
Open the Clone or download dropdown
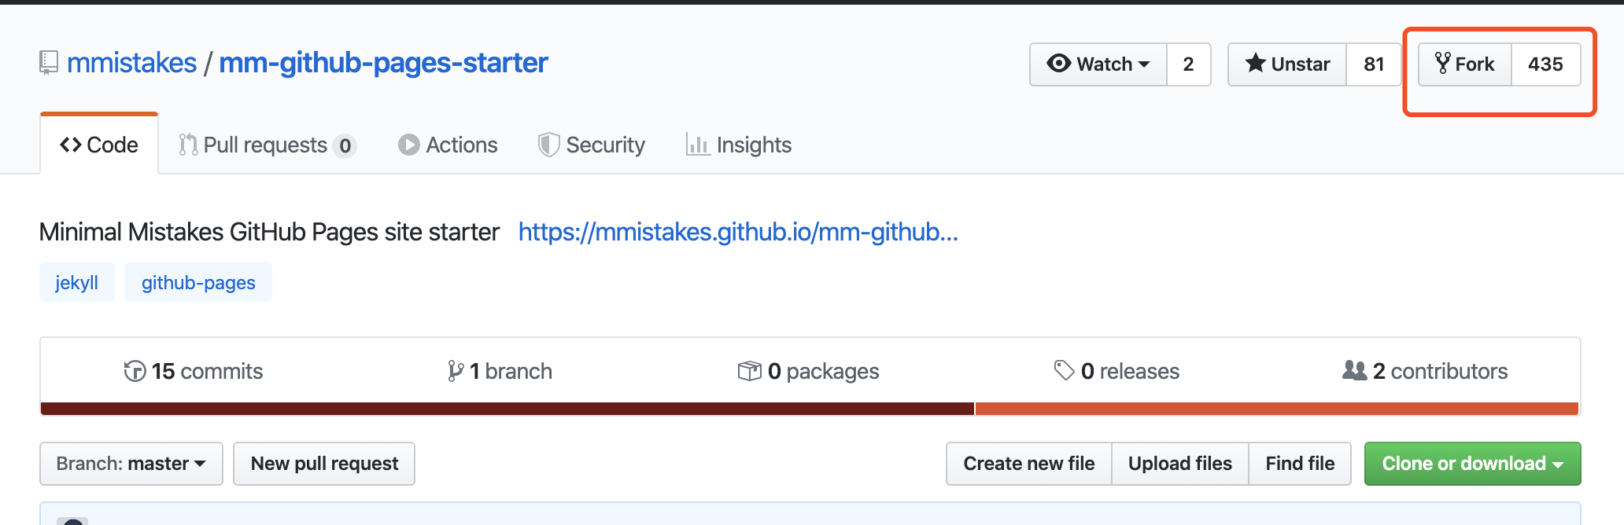(1471, 464)
